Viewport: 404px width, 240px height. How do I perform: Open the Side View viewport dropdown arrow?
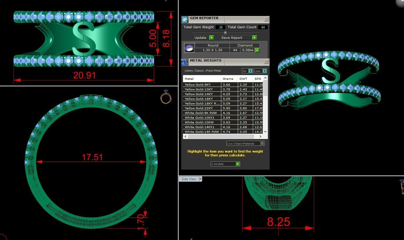point(200,179)
